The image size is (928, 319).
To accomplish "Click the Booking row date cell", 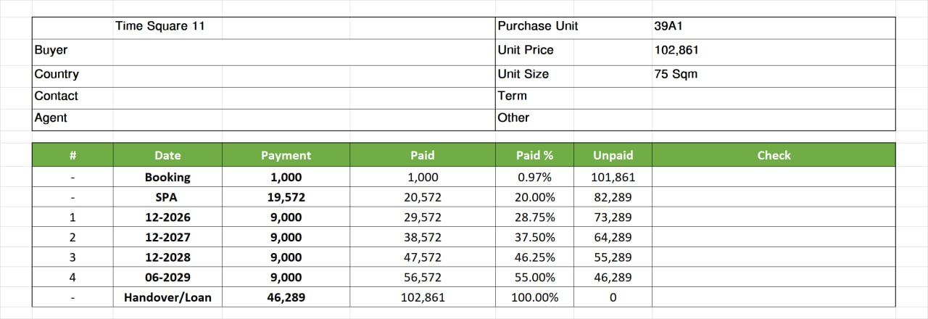I will [x=167, y=177].
